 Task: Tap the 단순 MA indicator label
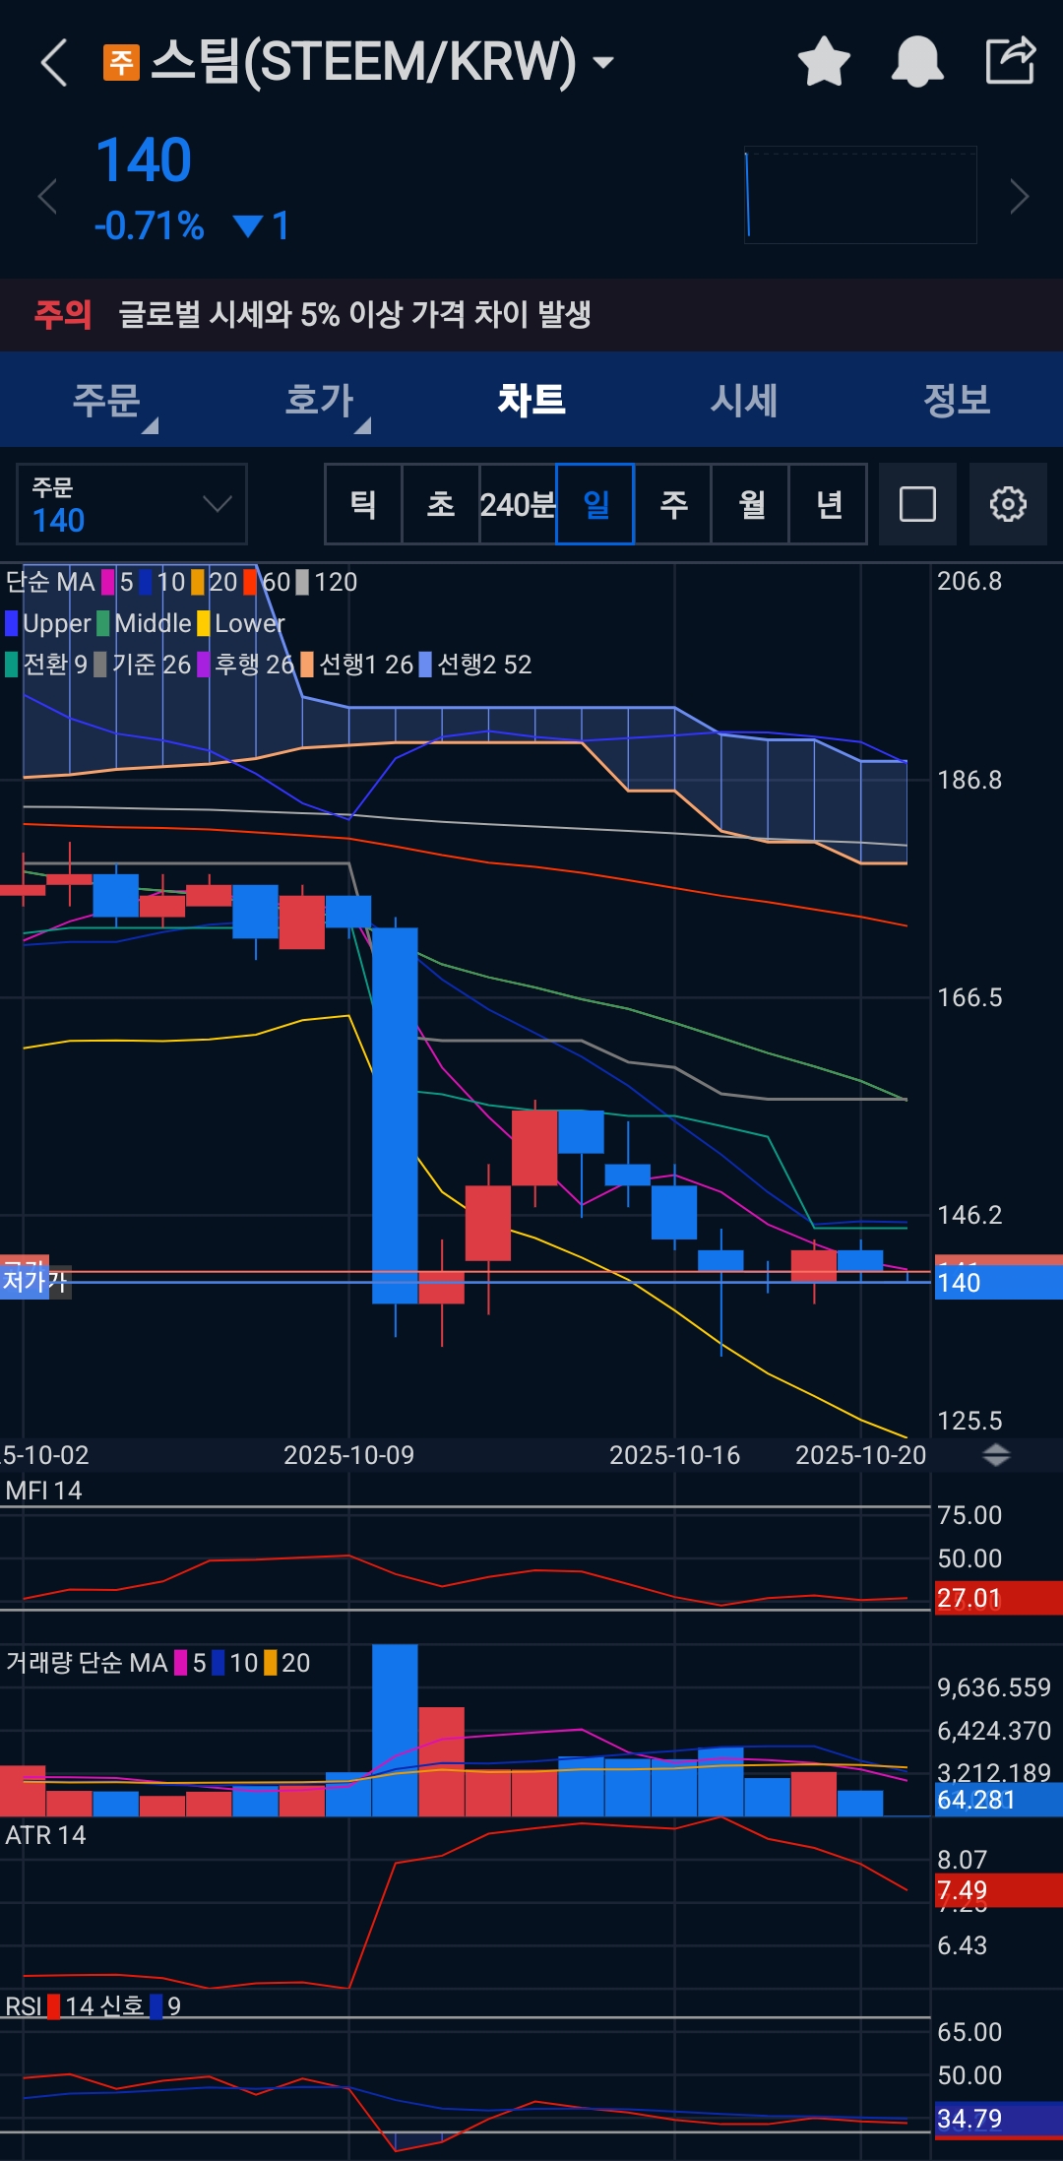coord(50,582)
